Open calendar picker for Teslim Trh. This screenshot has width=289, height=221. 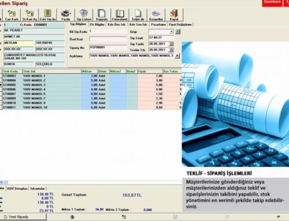171,50
